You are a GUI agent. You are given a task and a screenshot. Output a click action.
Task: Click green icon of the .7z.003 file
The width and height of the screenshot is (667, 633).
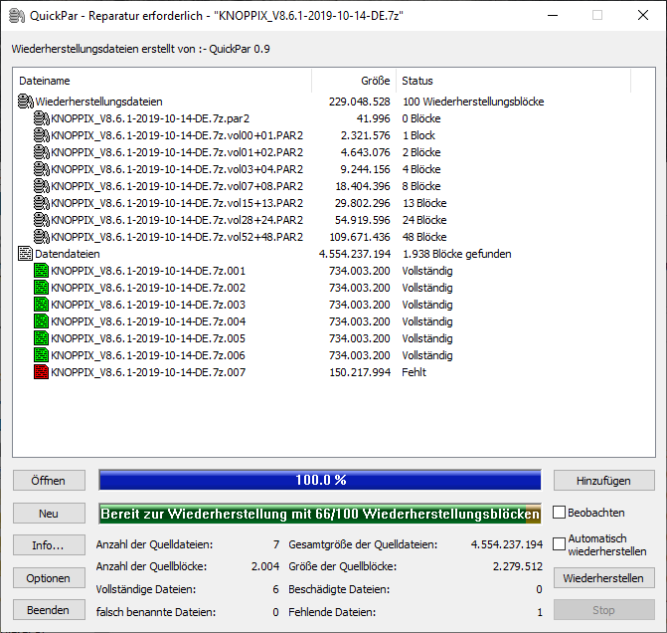point(42,305)
